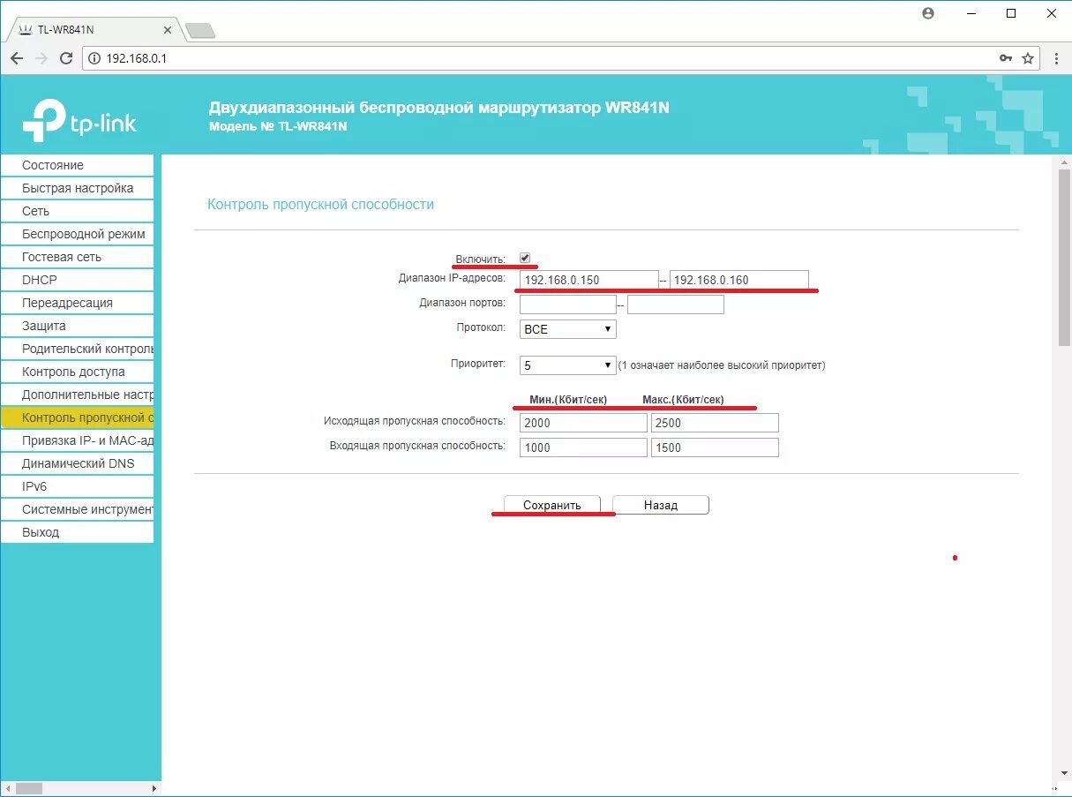Viewport: 1072px width, 797px height.
Task: Click the browser forward arrow
Action: coord(41,58)
